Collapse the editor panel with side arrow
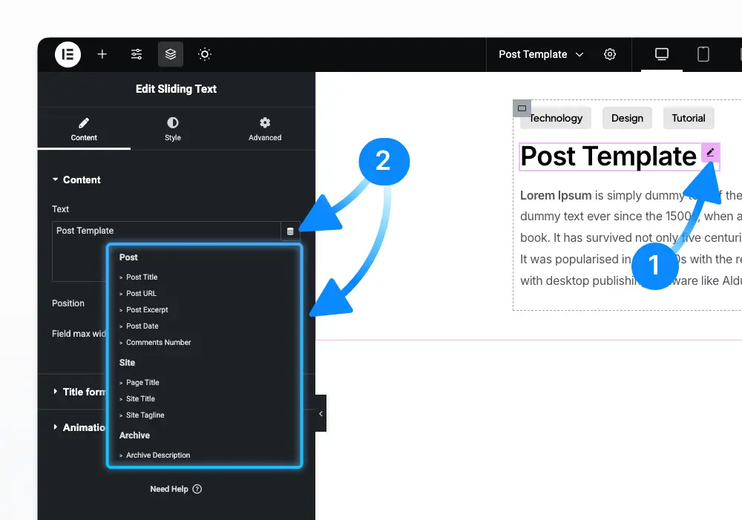This screenshot has height=520, width=742. point(321,413)
